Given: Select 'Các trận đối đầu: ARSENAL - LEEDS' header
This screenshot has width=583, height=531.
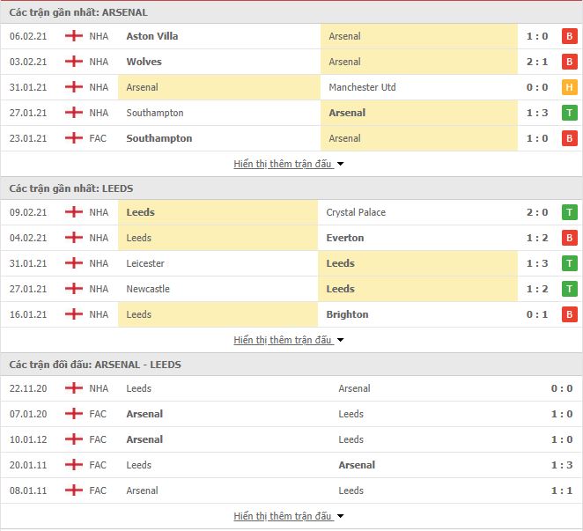Looking at the screenshot, I should pos(95,365).
